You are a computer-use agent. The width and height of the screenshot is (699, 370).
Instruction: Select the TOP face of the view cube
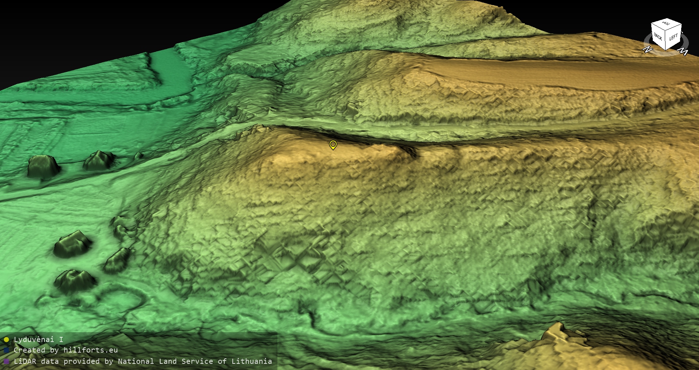666,24
